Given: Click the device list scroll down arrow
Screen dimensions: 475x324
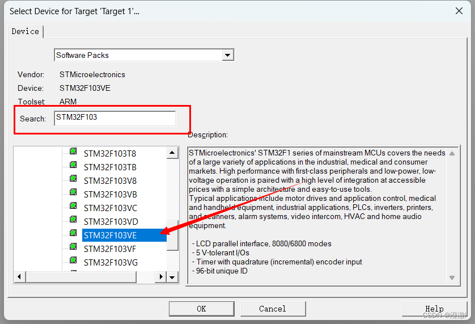Looking at the screenshot, I should [172, 277].
